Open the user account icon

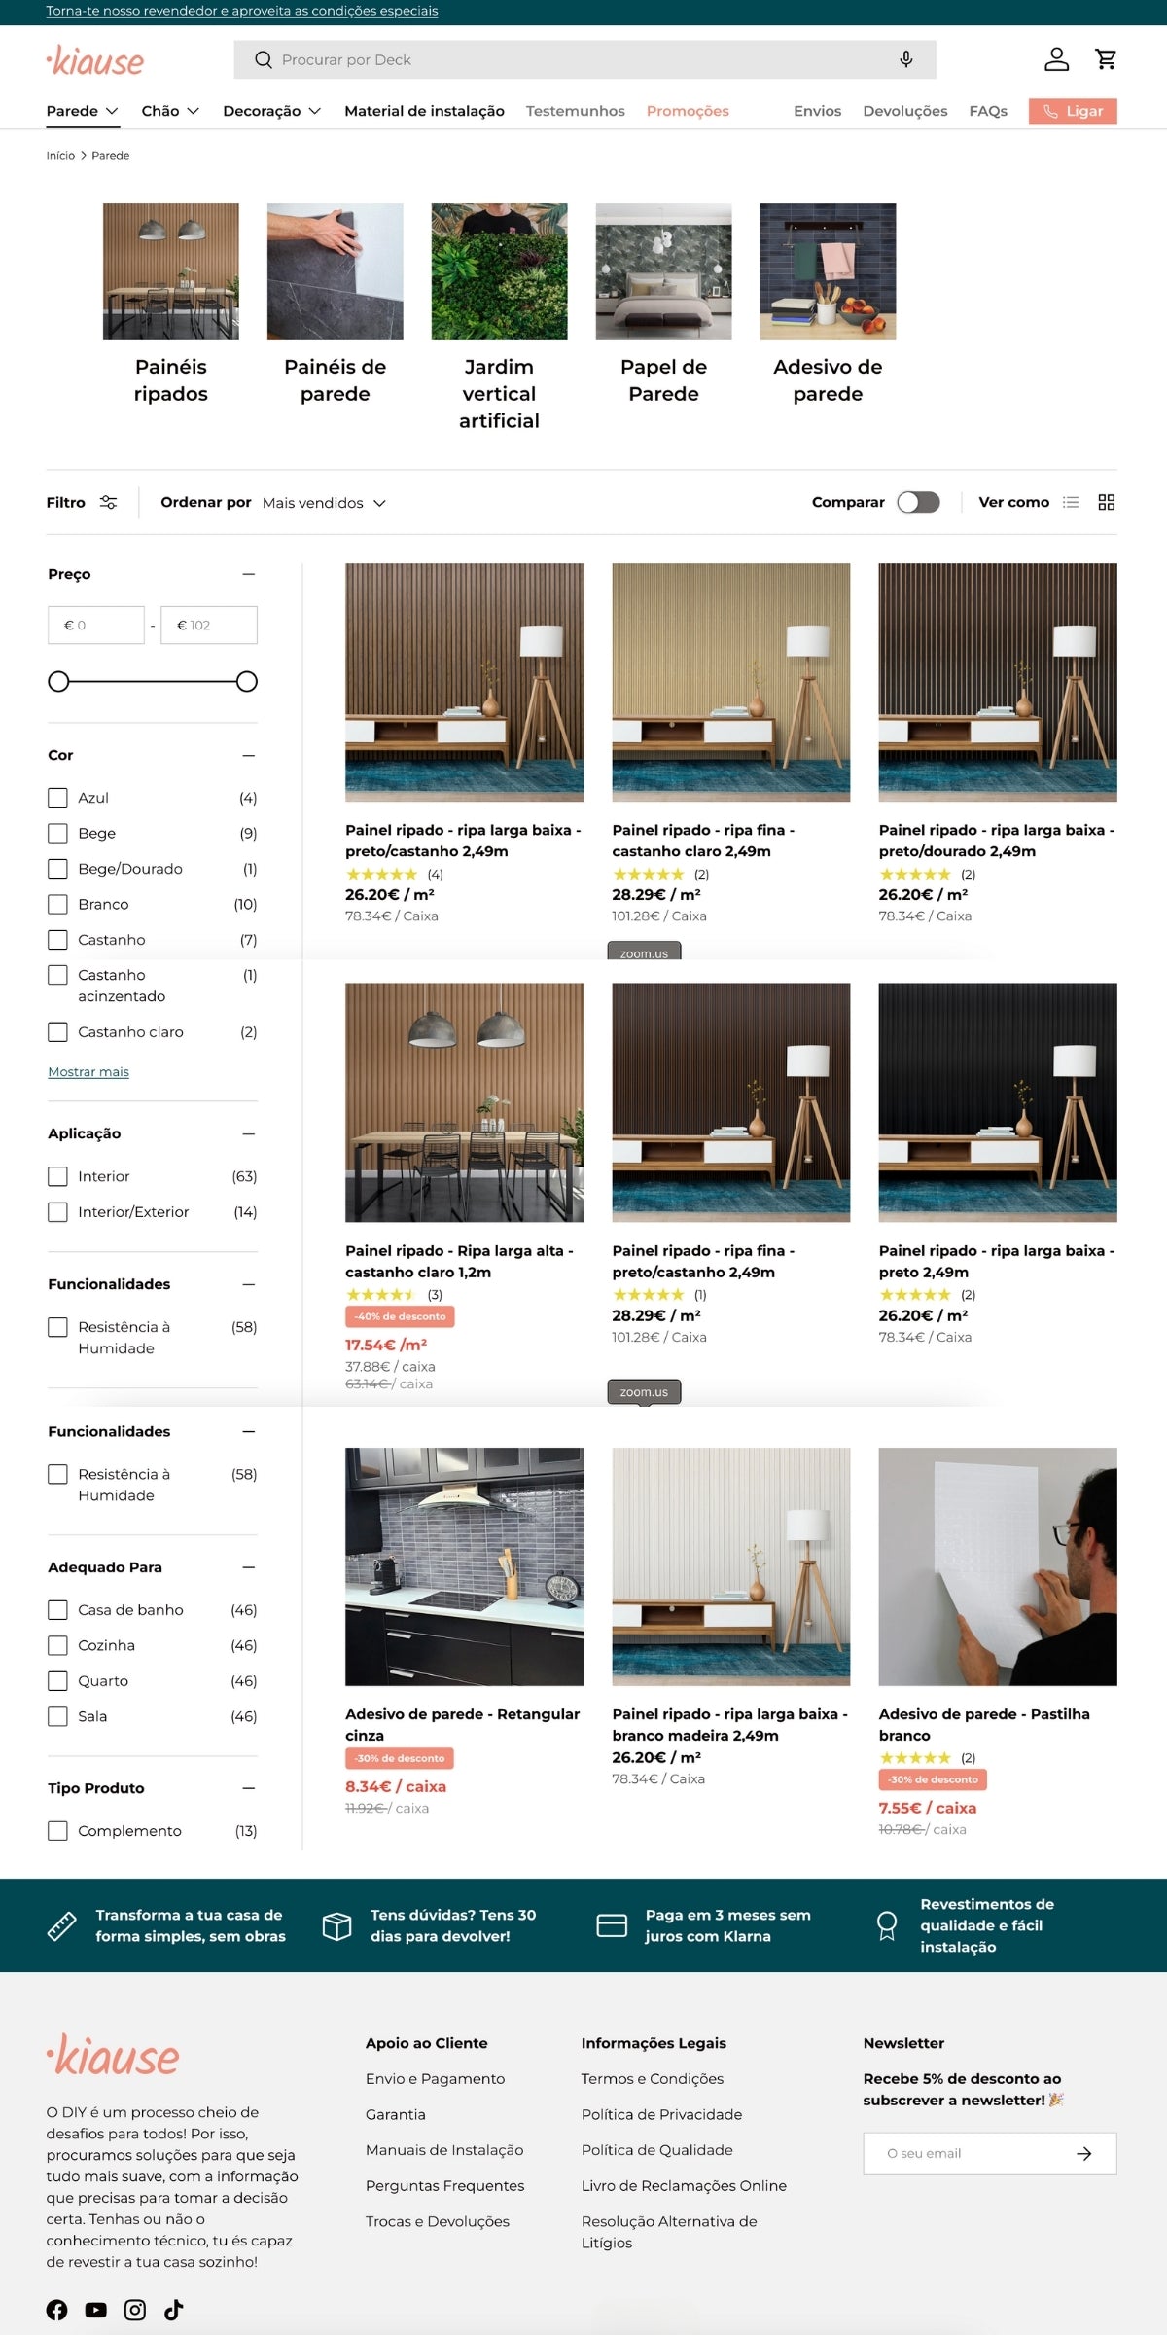click(1057, 59)
